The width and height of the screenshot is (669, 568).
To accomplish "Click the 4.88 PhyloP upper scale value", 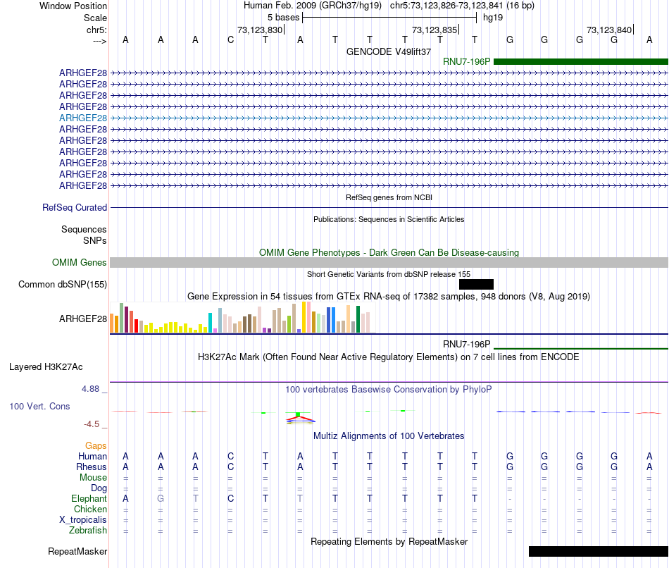I will pos(90,389).
